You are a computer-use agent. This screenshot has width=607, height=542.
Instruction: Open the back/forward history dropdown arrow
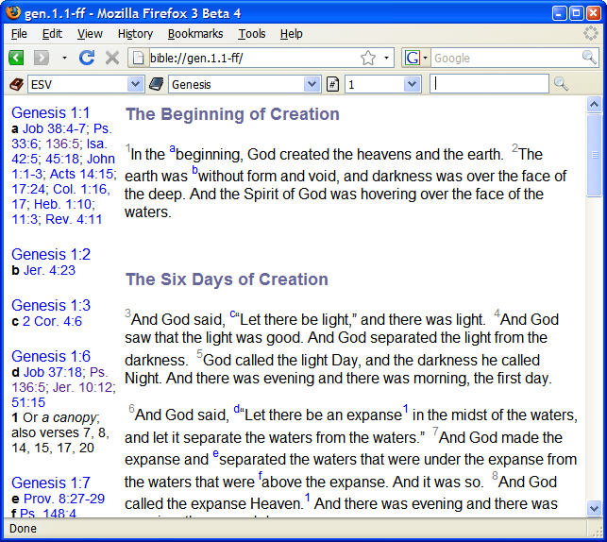(64, 59)
